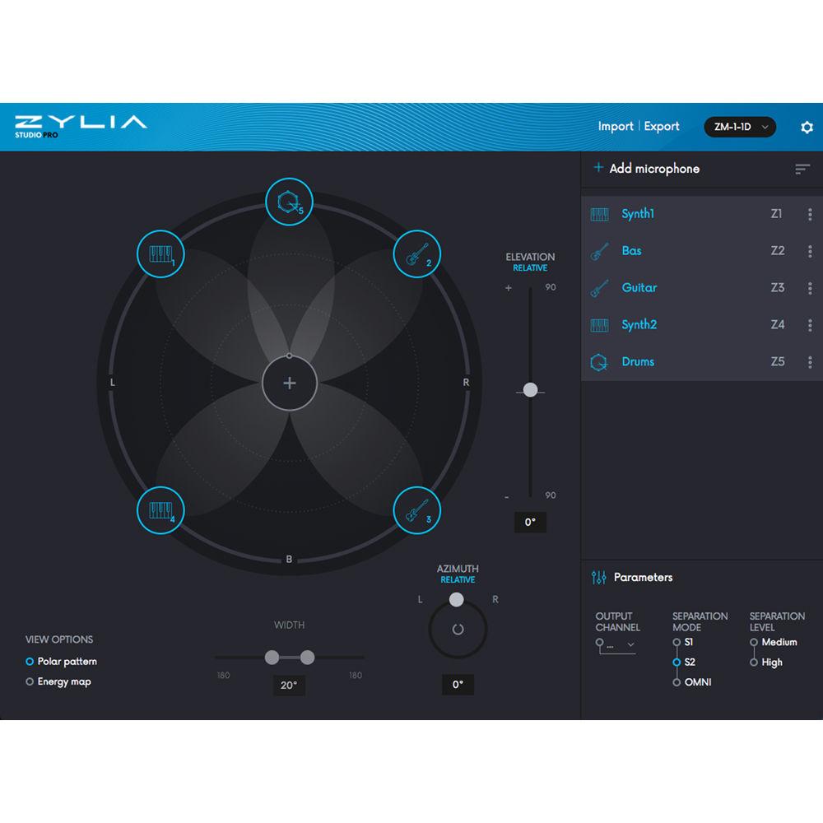Click the keyboard icon beside Synth2

tap(598, 324)
